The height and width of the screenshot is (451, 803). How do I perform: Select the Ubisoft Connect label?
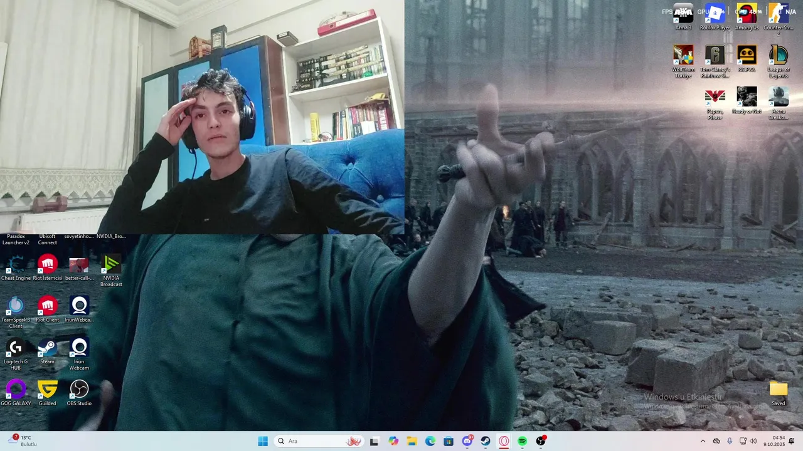click(x=48, y=239)
